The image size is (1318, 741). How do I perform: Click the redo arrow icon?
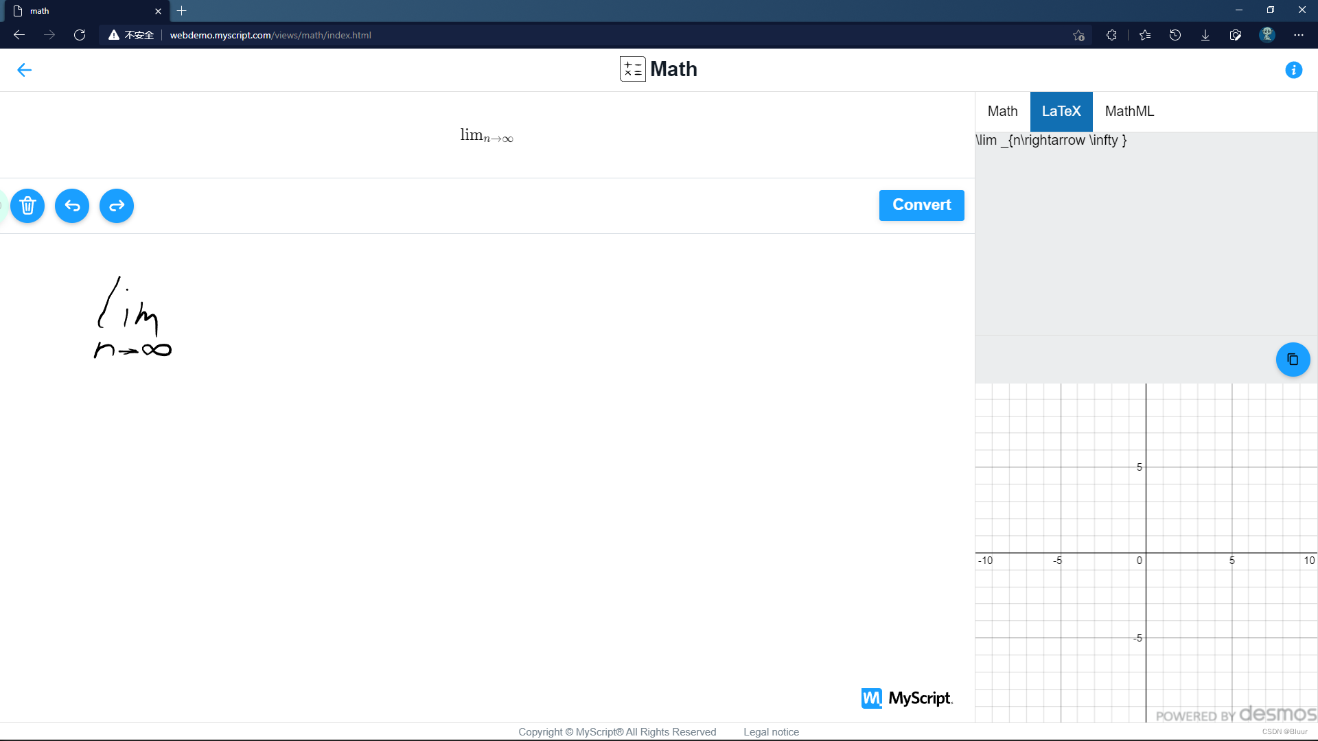pyautogui.click(x=116, y=205)
